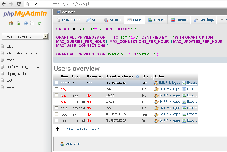227x152 pixels.
Task: Open the blue question mark documentation icon
Action: click(x=26, y=23)
